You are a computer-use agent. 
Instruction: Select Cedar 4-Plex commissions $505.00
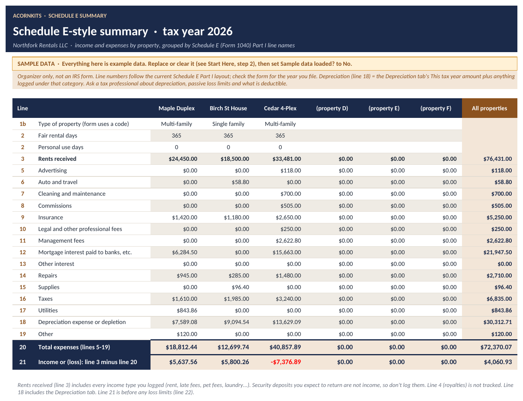[x=280, y=206]
